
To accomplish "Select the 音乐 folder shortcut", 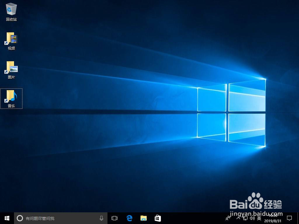I will pyautogui.click(x=11, y=99).
